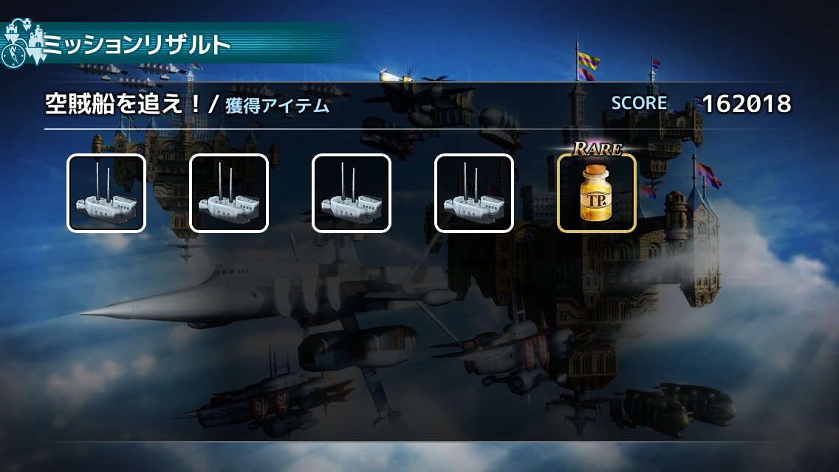Viewport: 839px width, 472px height.
Task: Select the first battleship cannon item
Action: point(106,193)
